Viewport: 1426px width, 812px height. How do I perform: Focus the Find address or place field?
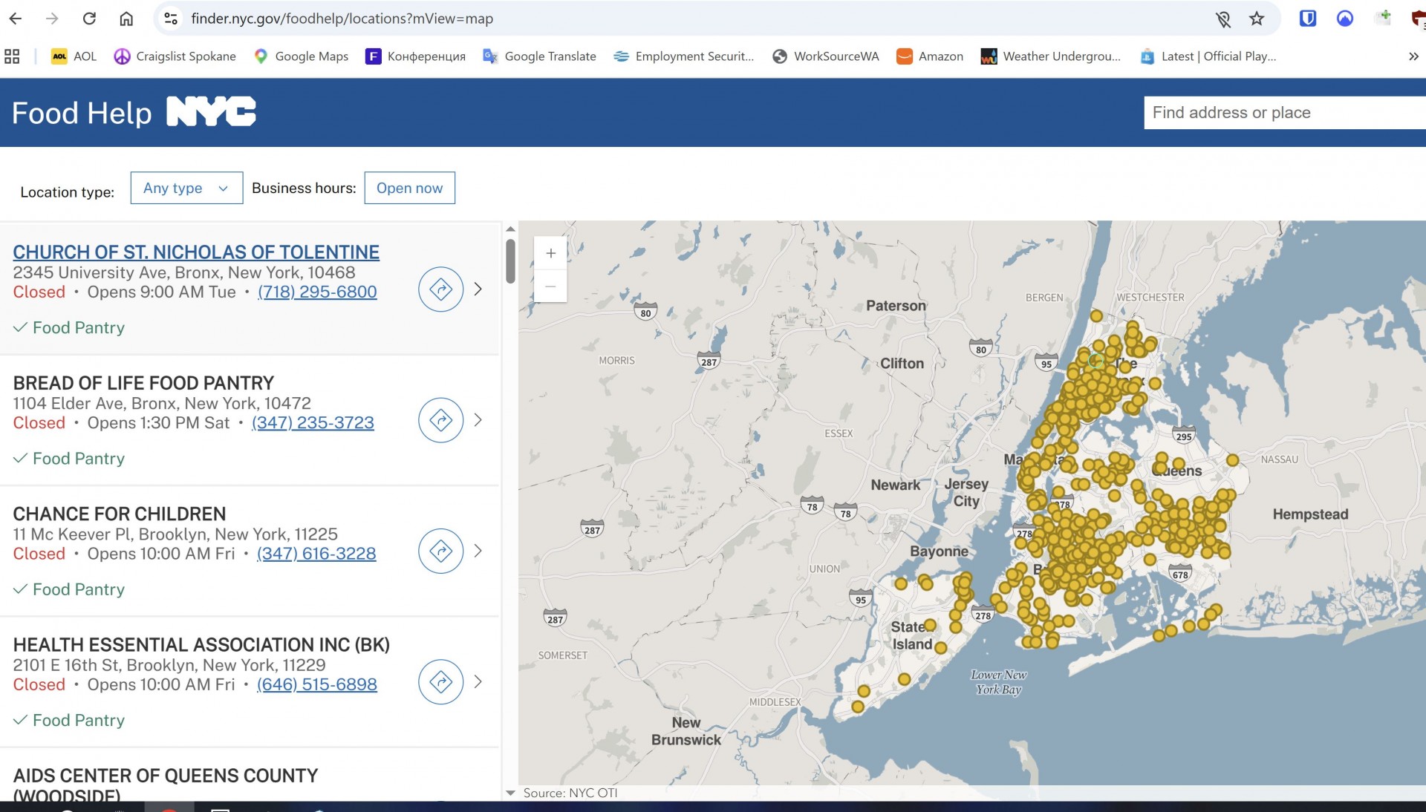tap(1285, 113)
